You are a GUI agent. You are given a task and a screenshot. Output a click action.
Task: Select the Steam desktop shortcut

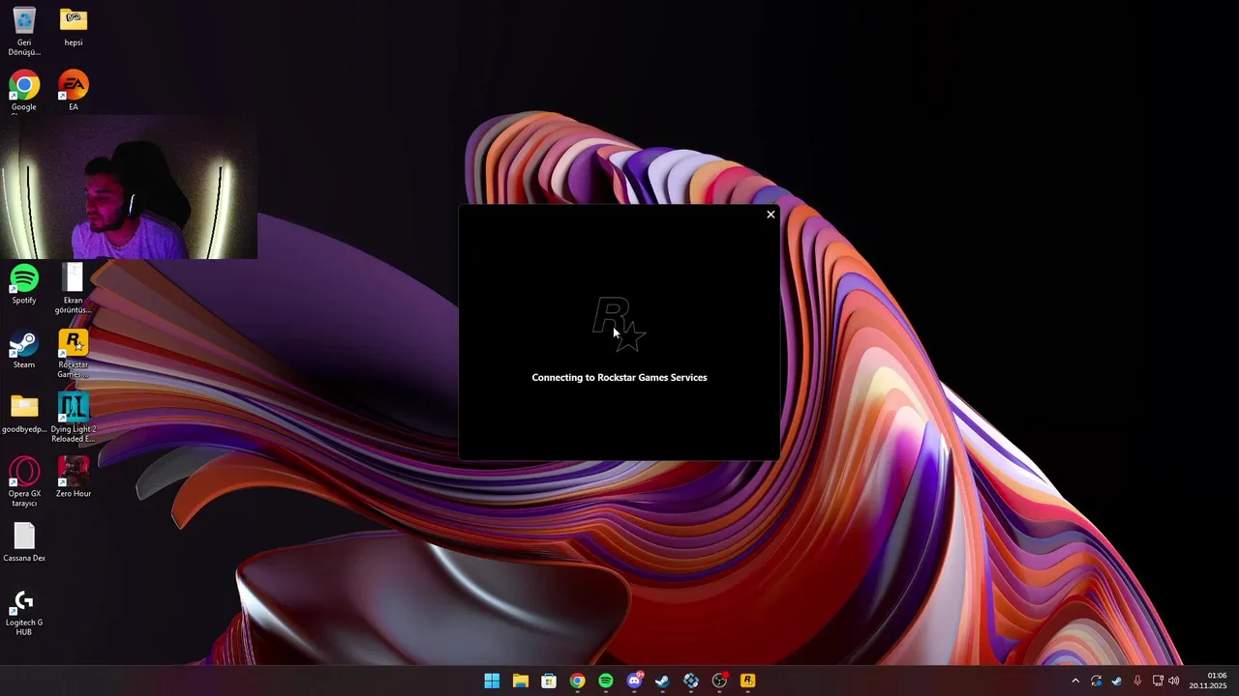(x=24, y=349)
